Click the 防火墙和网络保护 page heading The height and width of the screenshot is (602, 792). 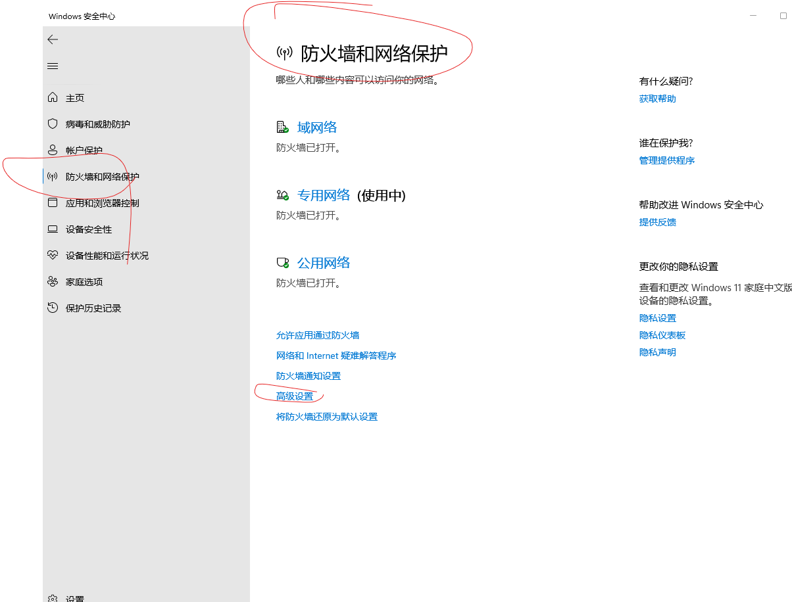coord(374,53)
